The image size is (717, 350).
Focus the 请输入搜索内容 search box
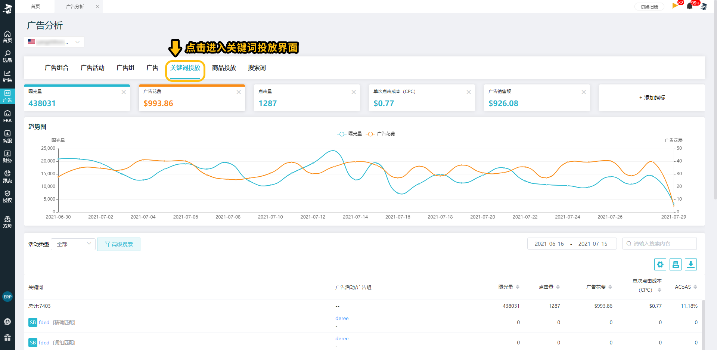tap(659, 244)
